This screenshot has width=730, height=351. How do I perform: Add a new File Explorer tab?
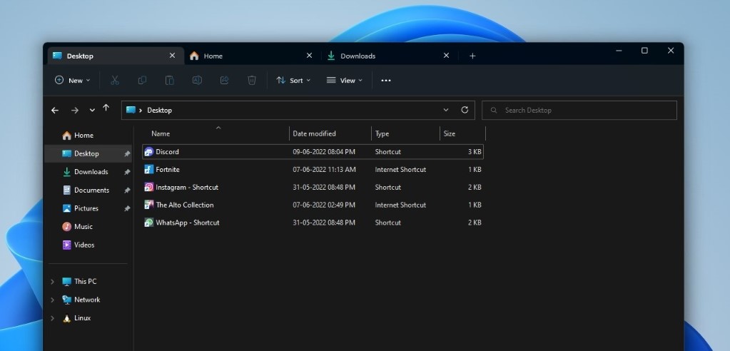click(x=472, y=56)
